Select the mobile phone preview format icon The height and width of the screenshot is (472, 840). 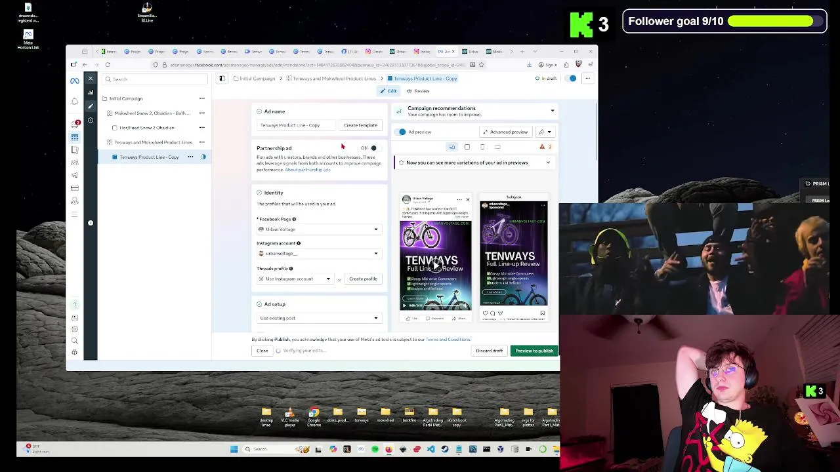point(482,147)
